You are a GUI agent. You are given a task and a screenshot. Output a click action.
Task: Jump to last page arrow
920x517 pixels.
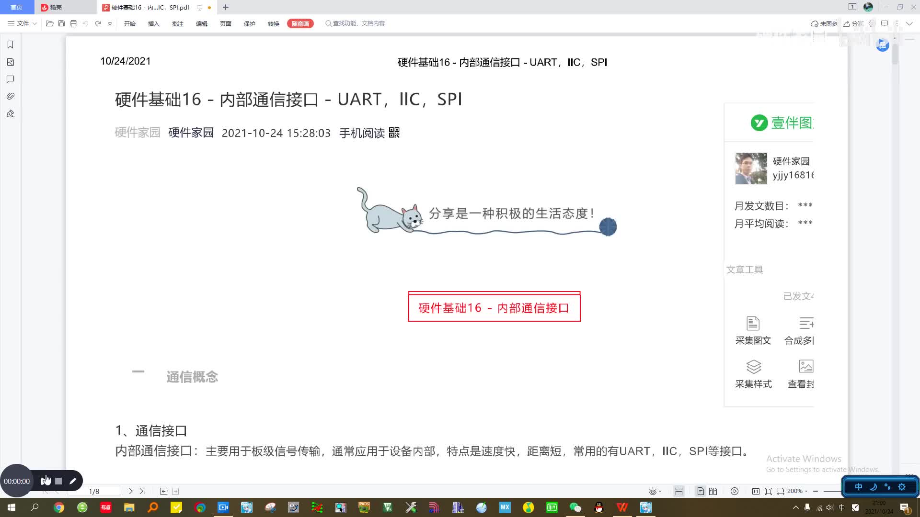[142, 491]
